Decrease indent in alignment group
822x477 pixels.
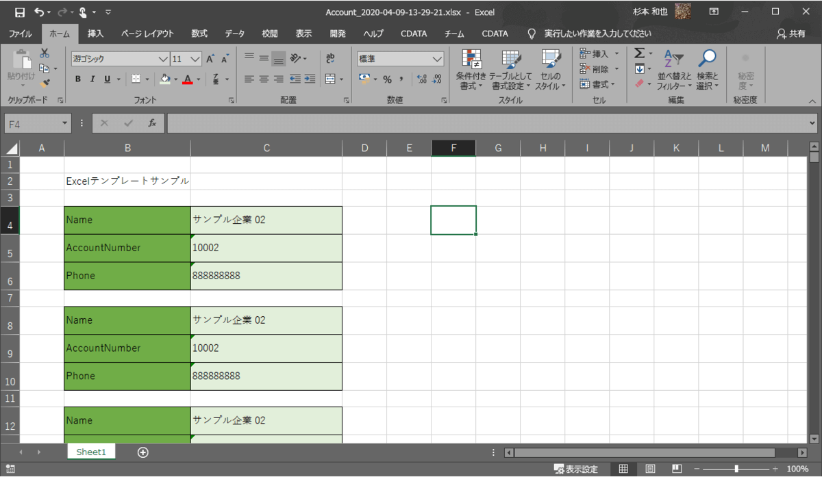pyautogui.click(x=295, y=79)
